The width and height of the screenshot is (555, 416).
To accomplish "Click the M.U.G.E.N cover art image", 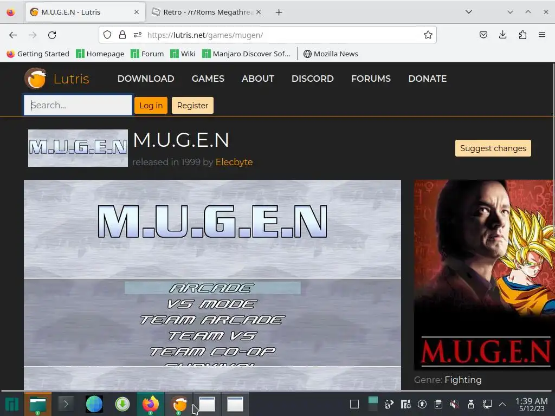I will 484,275.
